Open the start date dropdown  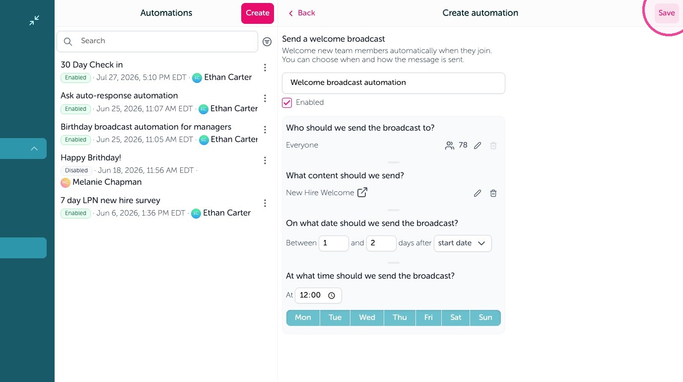pos(463,243)
